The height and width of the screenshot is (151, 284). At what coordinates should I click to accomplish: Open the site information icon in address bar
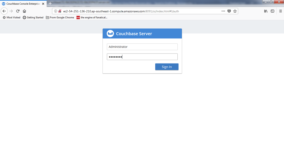[x=56, y=11]
